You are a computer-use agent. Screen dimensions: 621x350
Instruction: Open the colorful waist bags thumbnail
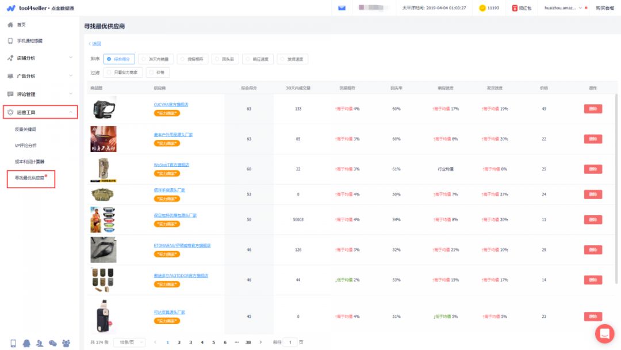(x=103, y=219)
